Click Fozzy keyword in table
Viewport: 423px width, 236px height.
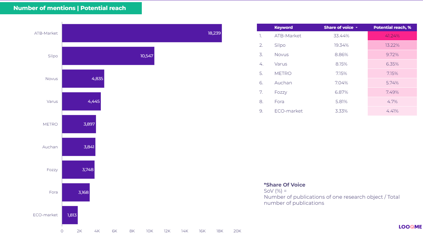[281, 92]
